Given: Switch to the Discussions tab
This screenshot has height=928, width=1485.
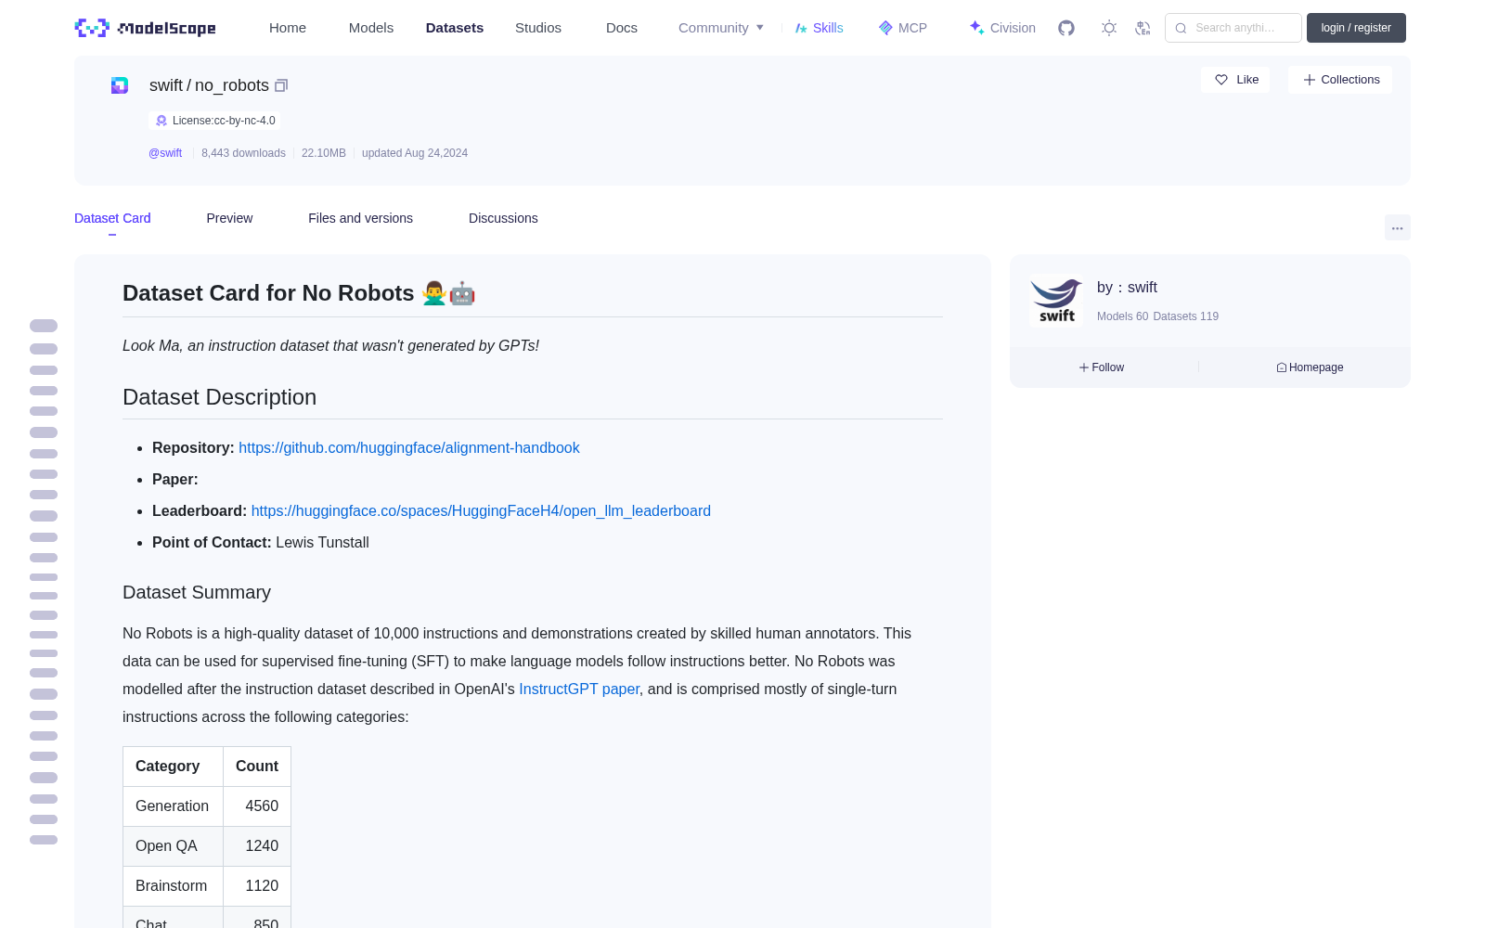Looking at the screenshot, I should click(503, 218).
